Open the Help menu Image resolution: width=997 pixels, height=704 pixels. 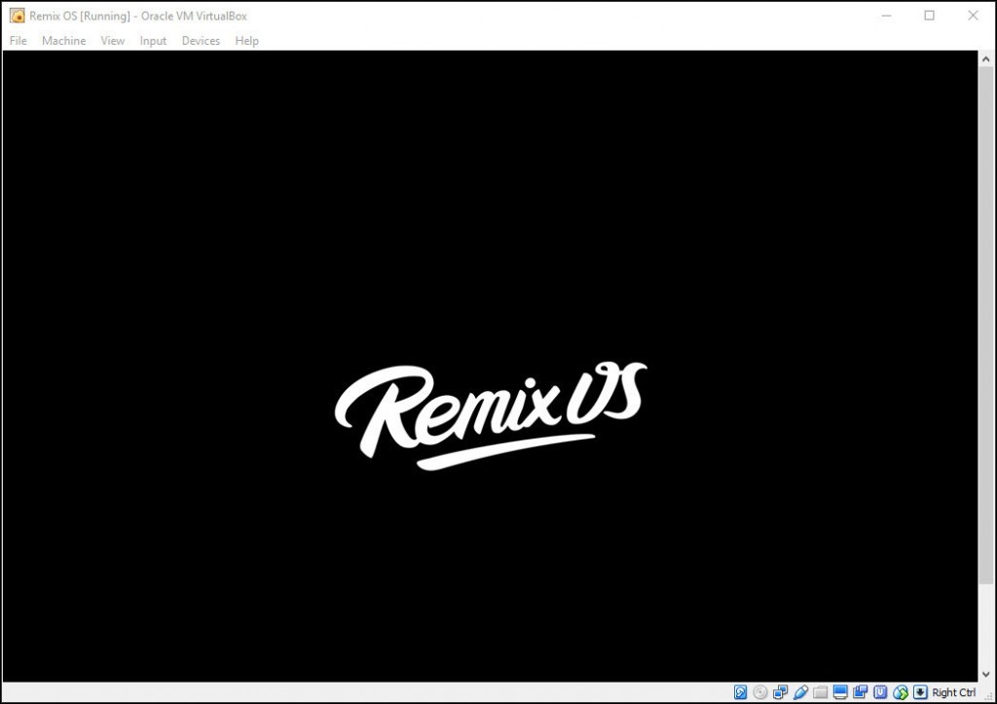tap(246, 41)
